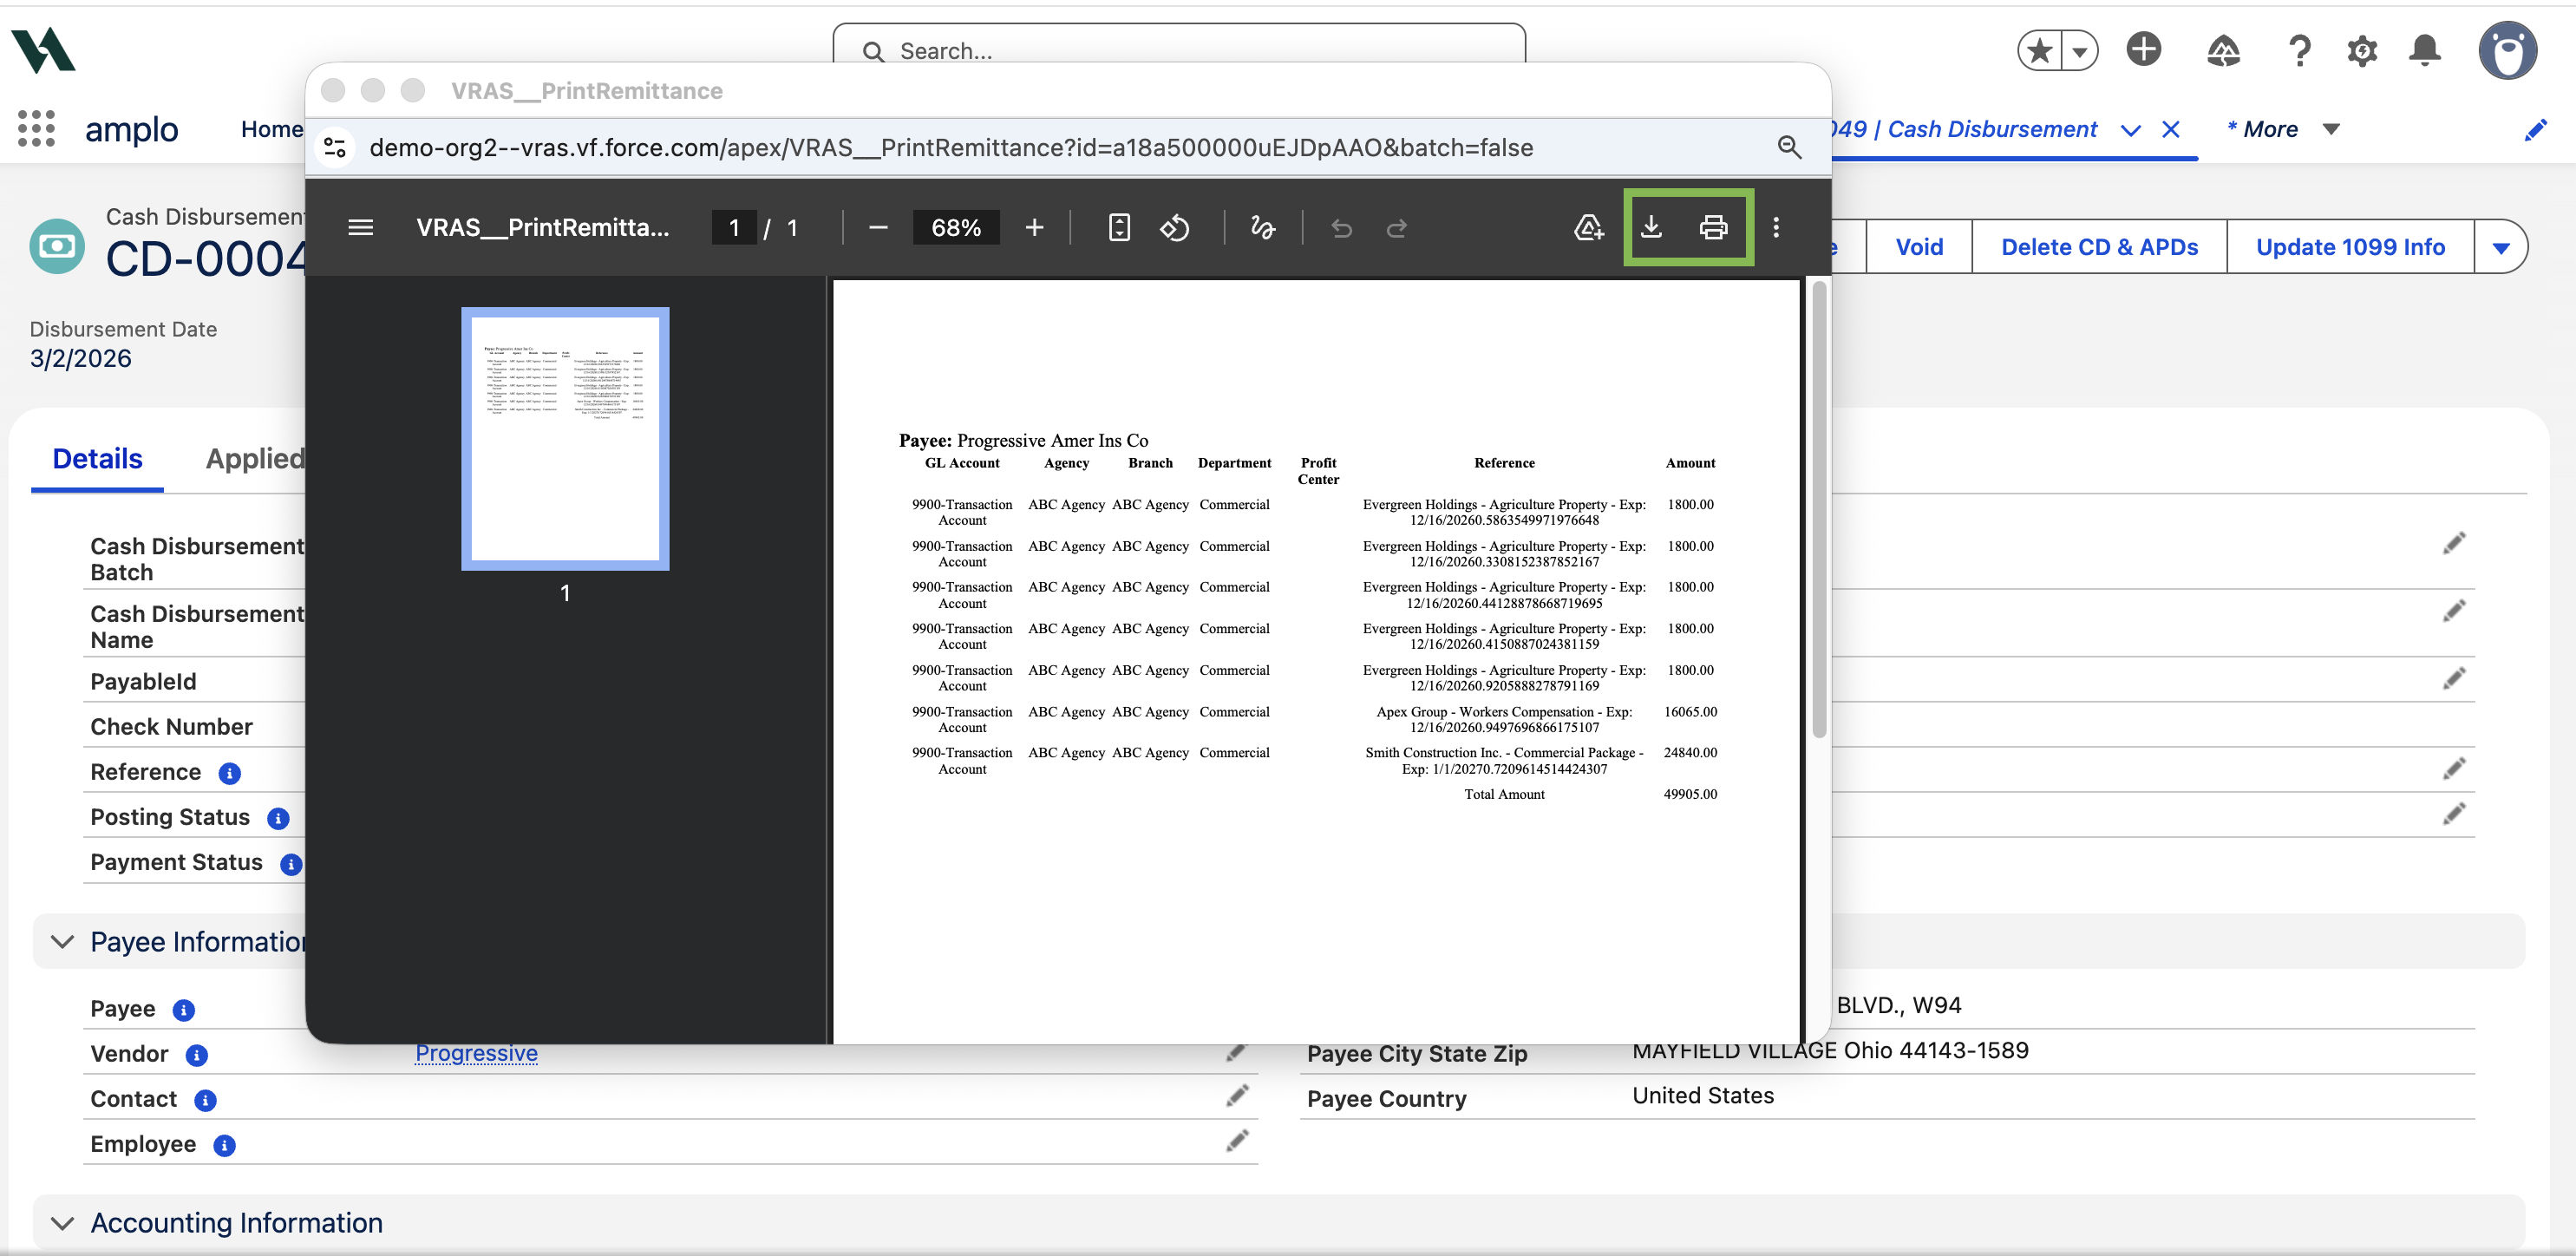Viewport: 2576px width, 1256px height.
Task: Close the Cash Disbursement tab
Action: [x=2171, y=130]
